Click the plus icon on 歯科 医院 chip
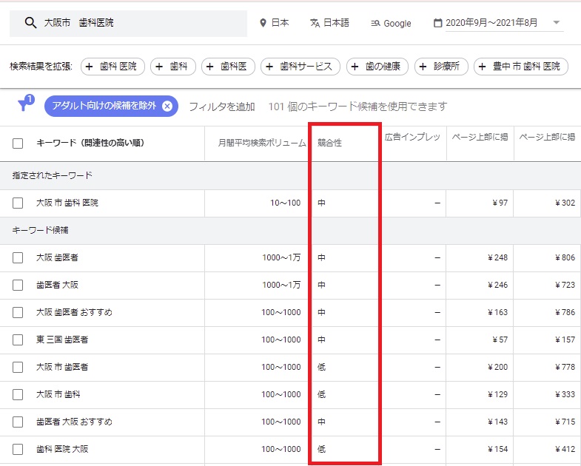The height and width of the screenshot is (466, 581). click(x=90, y=67)
